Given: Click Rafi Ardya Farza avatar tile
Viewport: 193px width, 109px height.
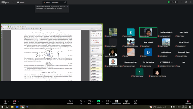Looking at the screenshot, I should pos(139,72).
